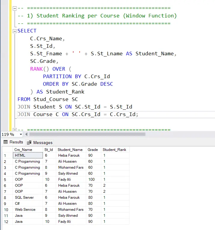The image size is (215, 230).
Task: Click 'Ali Hussien' in row 9
Action: (71, 204)
